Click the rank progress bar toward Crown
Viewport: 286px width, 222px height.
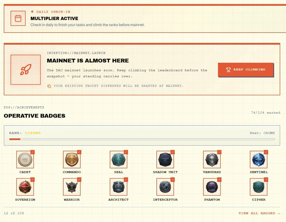click(142, 139)
